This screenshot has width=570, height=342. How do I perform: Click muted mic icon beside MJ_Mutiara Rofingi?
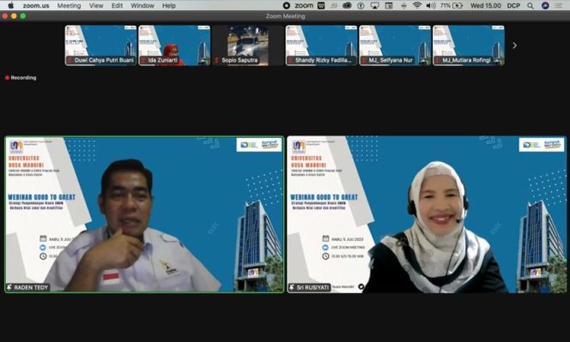coord(437,60)
